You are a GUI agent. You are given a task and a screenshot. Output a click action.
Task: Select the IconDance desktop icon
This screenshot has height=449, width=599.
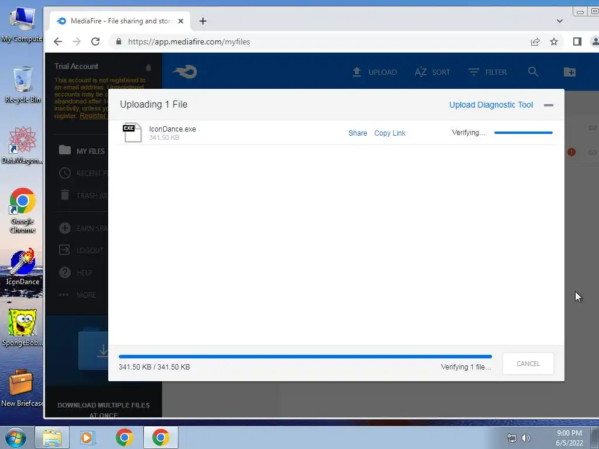(22, 267)
